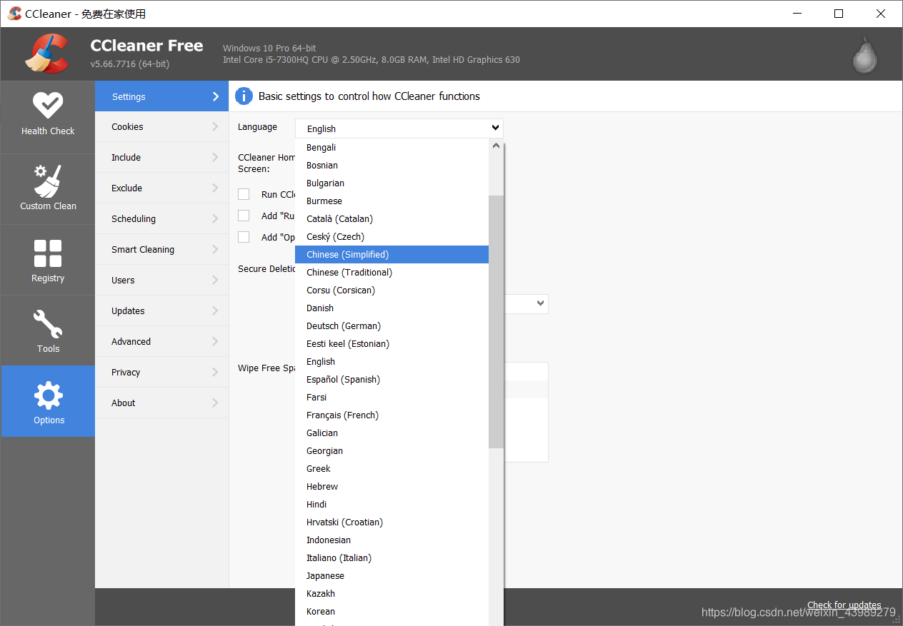Choose Bulgarian from the language list

(391, 183)
